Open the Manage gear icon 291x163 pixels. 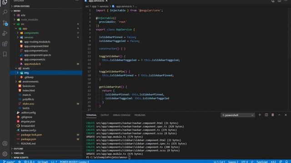5,154
